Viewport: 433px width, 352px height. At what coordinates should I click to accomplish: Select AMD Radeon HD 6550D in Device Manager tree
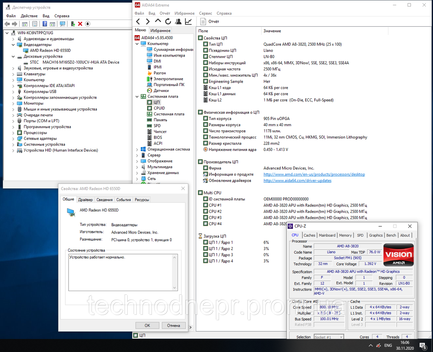click(x=50, y=50)
